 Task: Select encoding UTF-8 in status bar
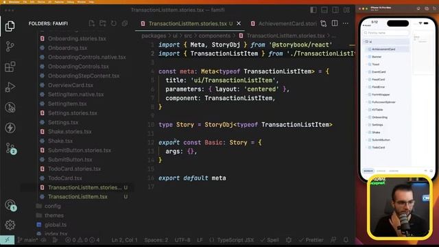click(182, 240)
